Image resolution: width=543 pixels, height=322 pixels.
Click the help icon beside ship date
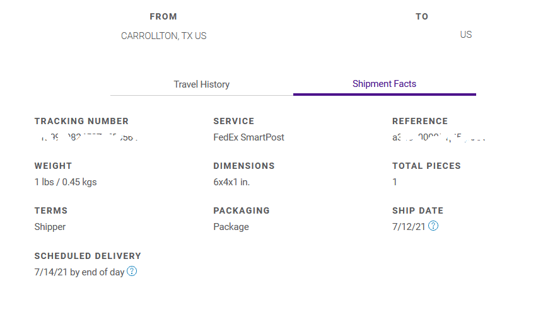click(x=433, y=226)
